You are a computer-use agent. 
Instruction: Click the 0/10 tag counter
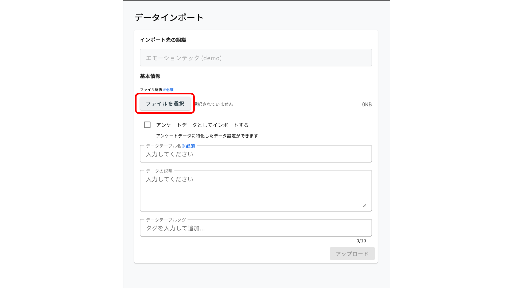point(361,241)
